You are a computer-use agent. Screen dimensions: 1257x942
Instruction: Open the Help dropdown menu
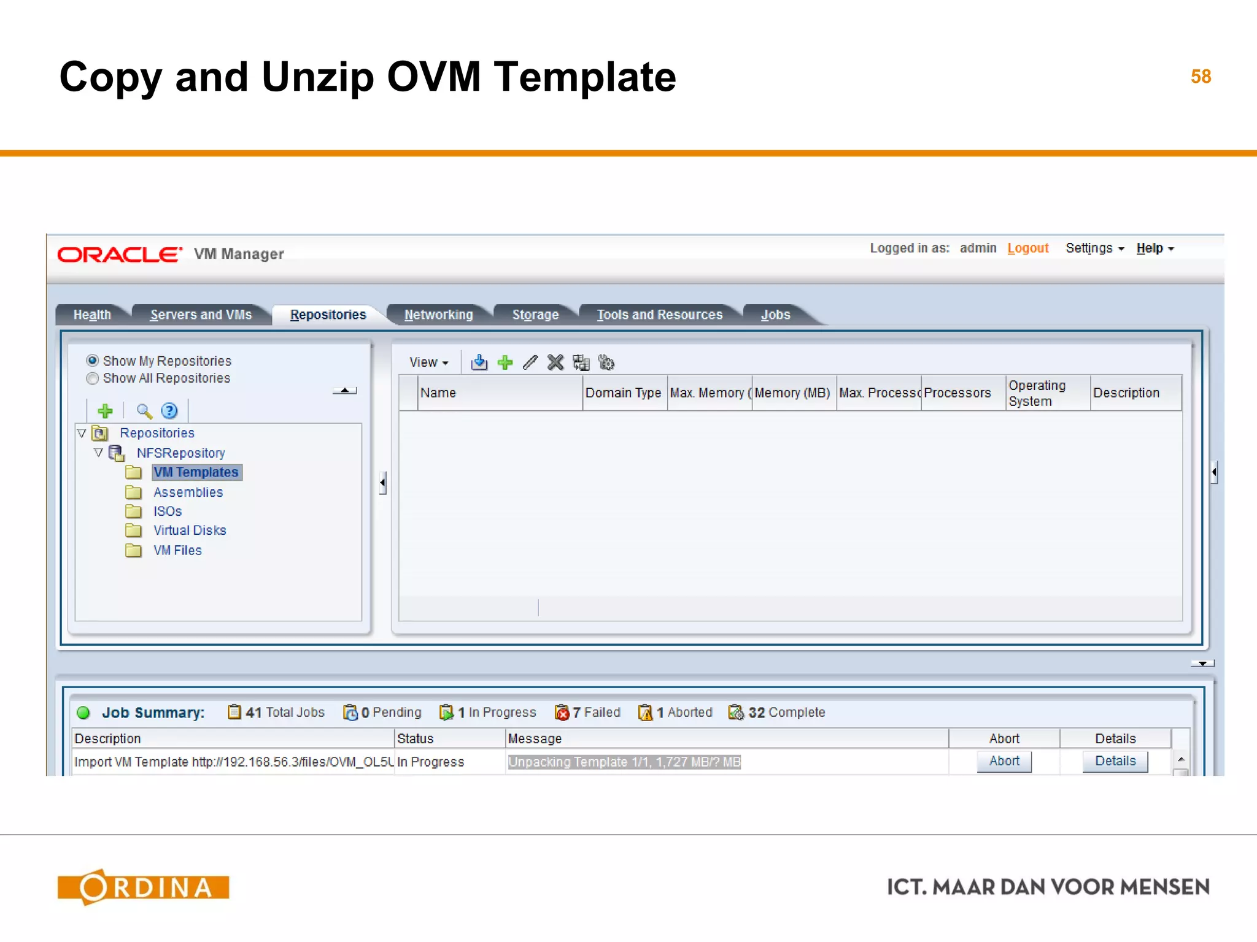pyautogui.click(x=1155, y=248)
